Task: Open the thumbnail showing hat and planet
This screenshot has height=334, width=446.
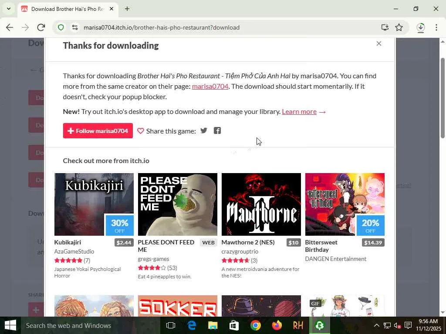Action: tap(261, 306)
